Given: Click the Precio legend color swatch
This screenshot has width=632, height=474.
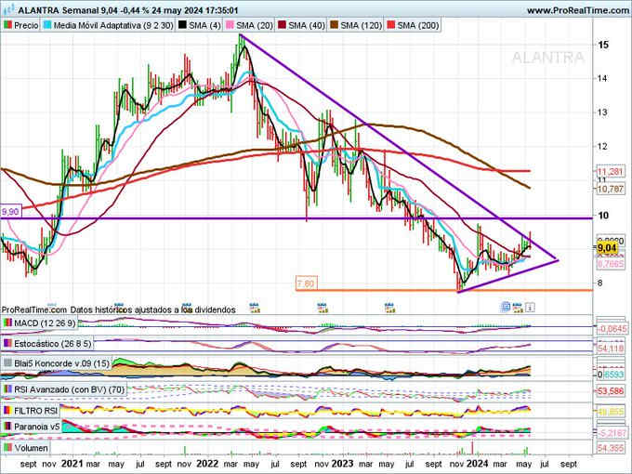Looking at the screenshot, I should tap(7, 25).
